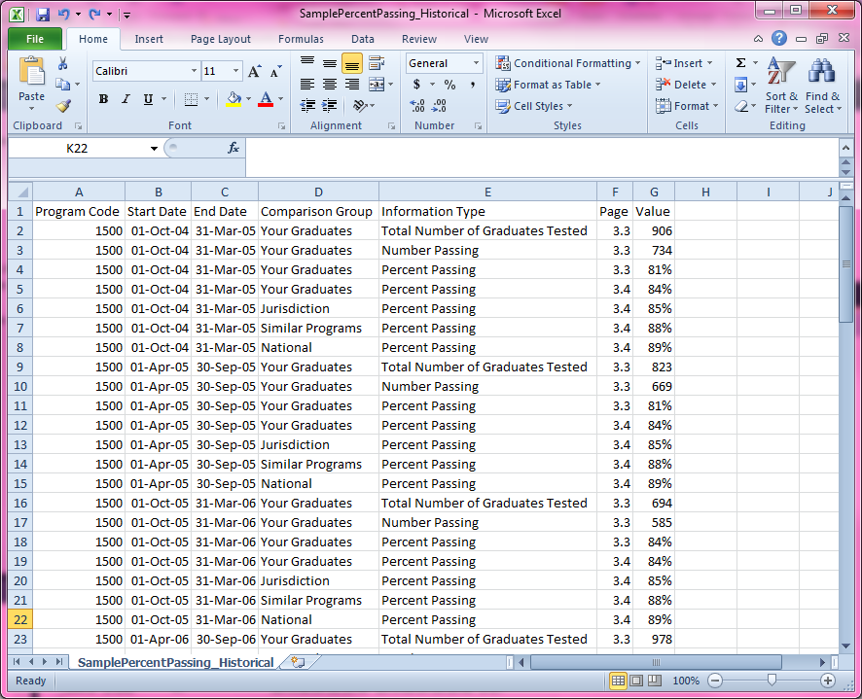Viewport: 862px width, 699px height.
Task: Click the Name Box showing K22
Action: pyautogui.click(x=77, y=149)
